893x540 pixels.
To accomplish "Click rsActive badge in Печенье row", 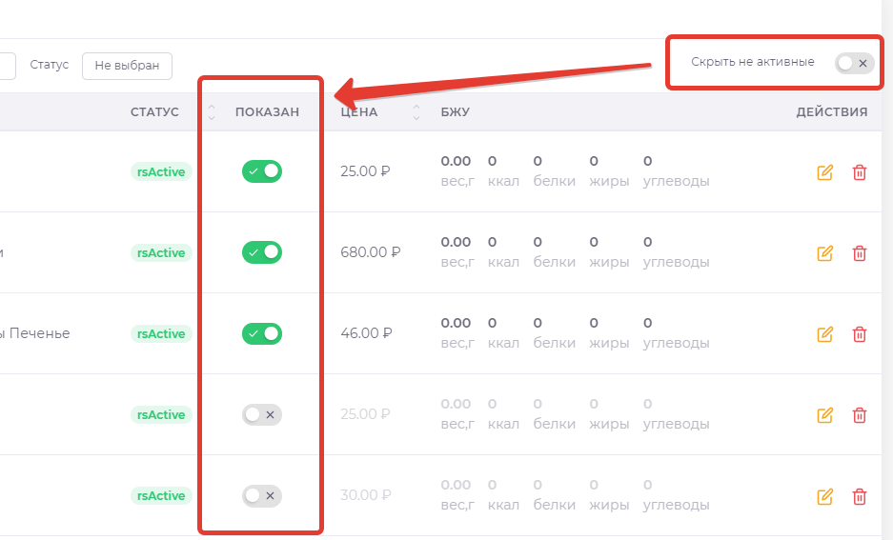I will 161,334.
